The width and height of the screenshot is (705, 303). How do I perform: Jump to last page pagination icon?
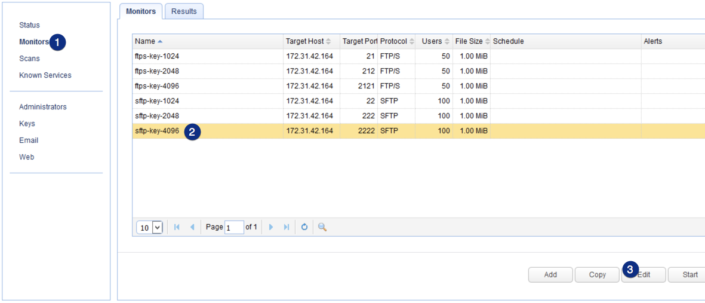(x=287, y=227)
